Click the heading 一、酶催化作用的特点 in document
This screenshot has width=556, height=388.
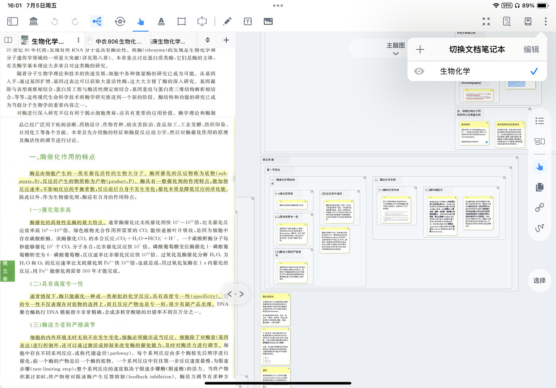click(x=62, y=157)
